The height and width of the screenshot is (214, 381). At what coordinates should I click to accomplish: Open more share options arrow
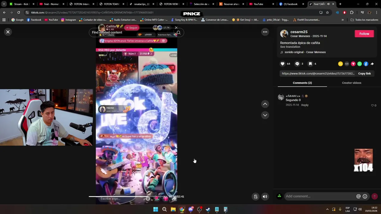point(372,64)
